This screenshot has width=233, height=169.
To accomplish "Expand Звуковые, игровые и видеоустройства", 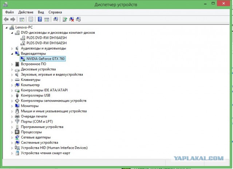I will coord(12,75).
